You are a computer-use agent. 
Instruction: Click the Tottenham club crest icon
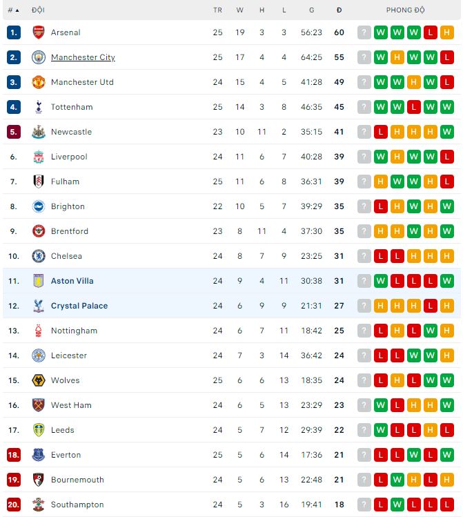pos(39,107)
